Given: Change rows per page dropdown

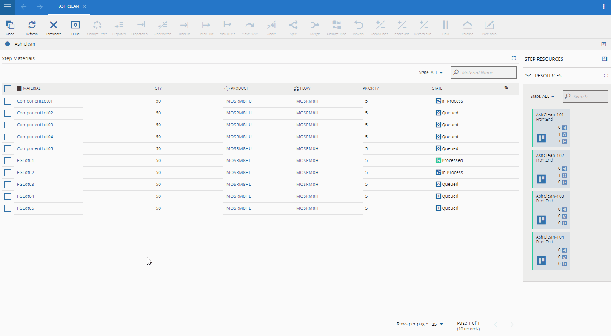Looking at the screenshot, I should (x=437, y=324).
